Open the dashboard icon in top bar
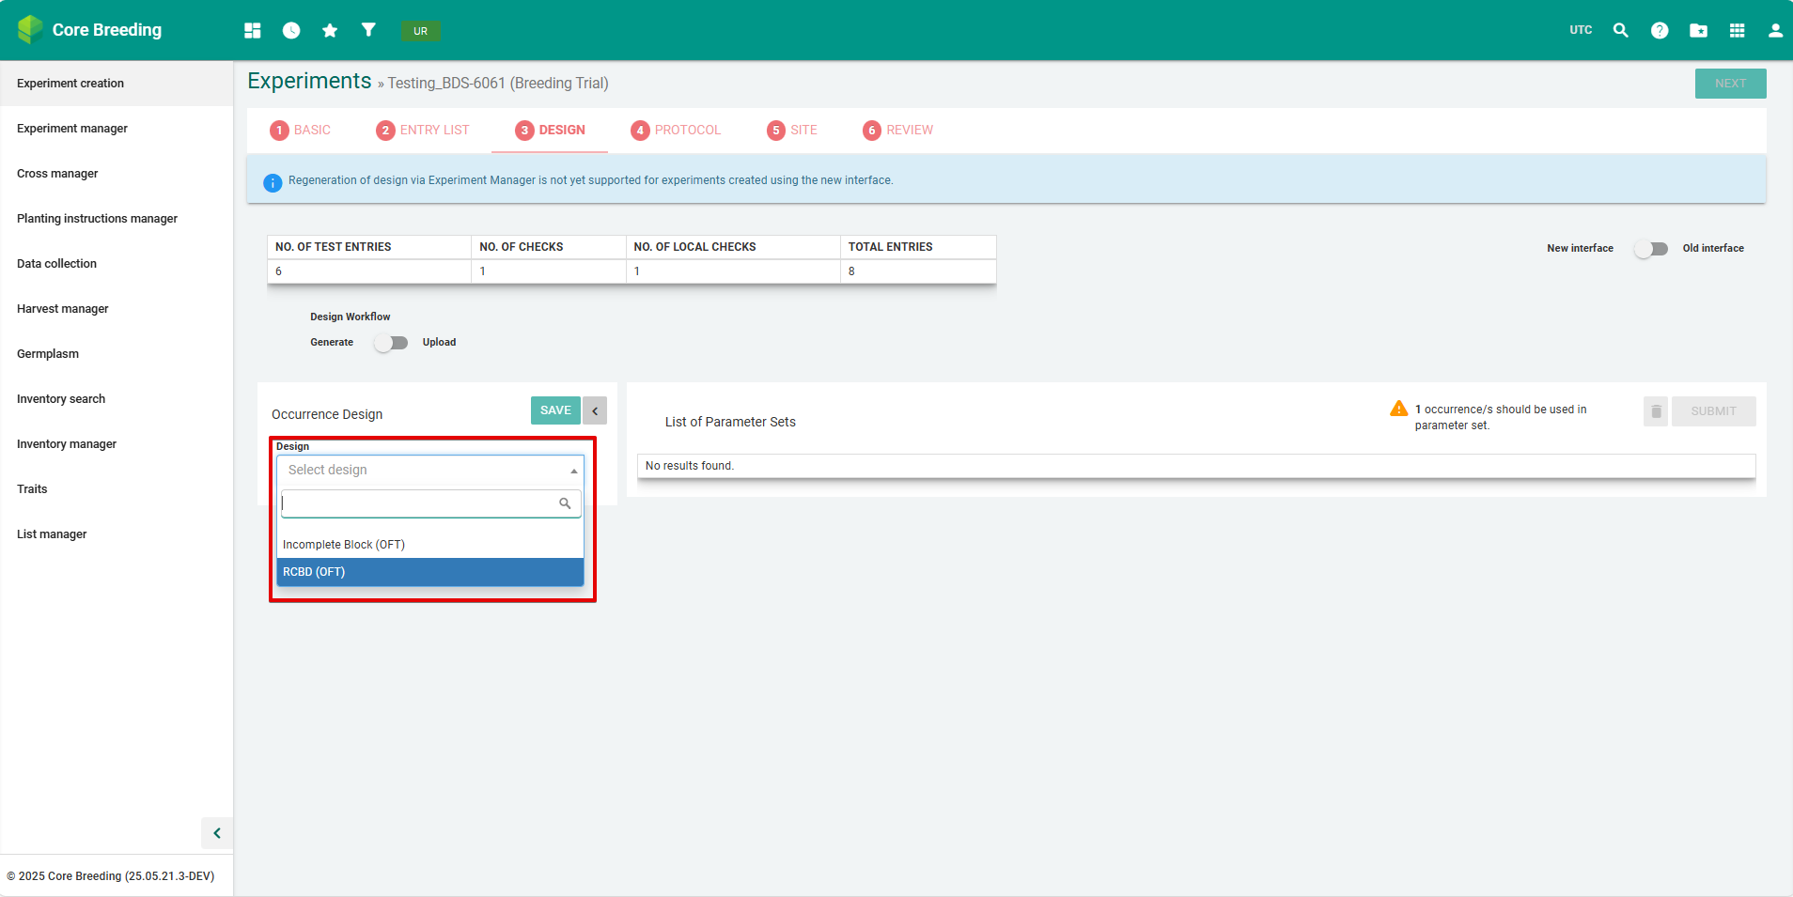Image resolution: width=1793 pixels, height=897 pixels. point(252,30)
